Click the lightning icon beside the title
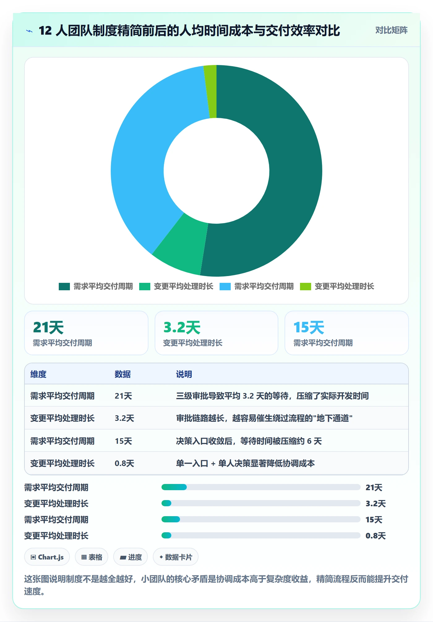433x622 pixels. [x=29, y=31]
